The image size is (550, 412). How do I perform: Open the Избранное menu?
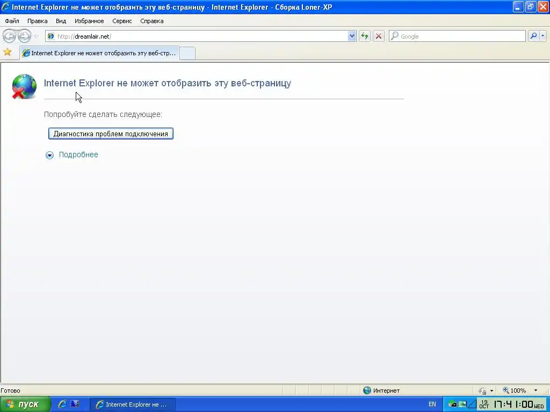[x=89, y=21]
